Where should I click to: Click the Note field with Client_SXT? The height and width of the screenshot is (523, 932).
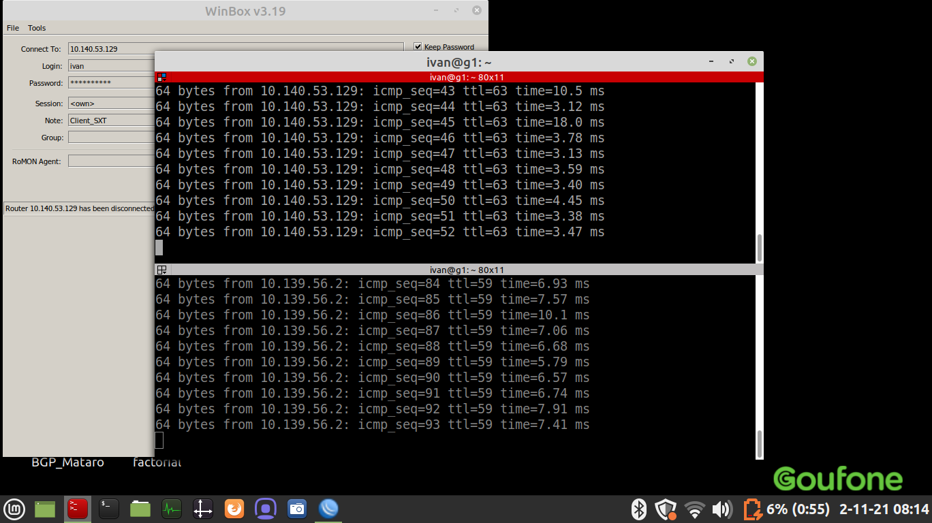111,121
